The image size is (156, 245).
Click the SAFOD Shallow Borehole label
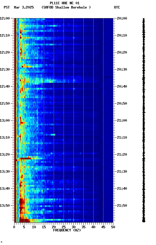pyautogui.click(x=66, y=7)
